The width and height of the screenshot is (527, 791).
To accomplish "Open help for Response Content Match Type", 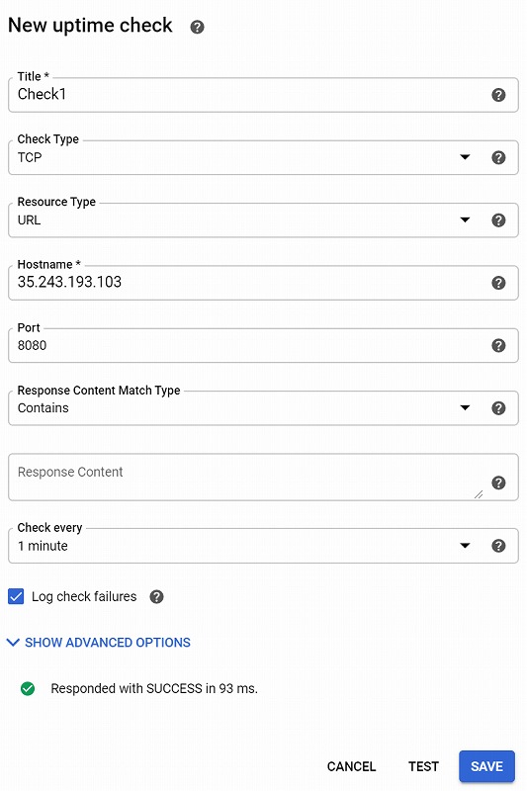I will pos(498,408).
